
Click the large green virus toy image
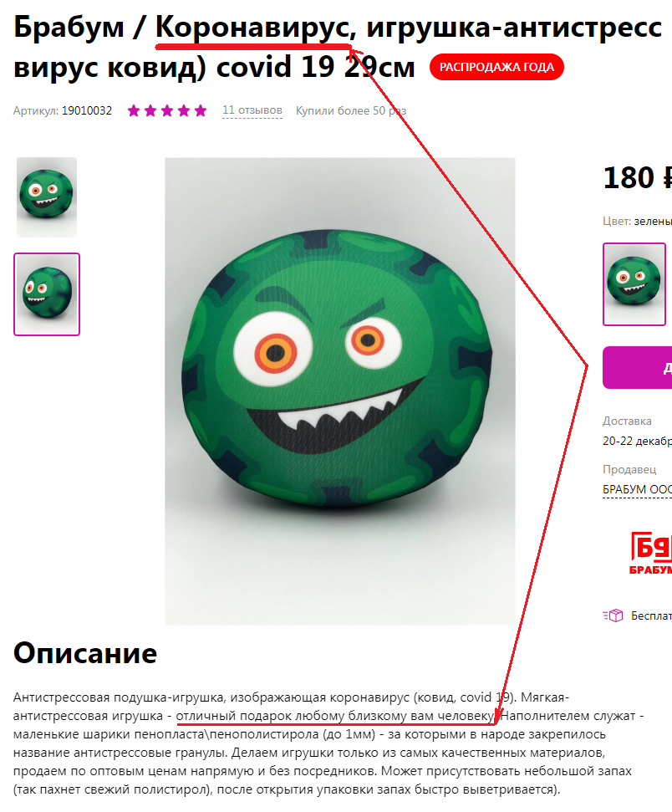coord(339,391)
